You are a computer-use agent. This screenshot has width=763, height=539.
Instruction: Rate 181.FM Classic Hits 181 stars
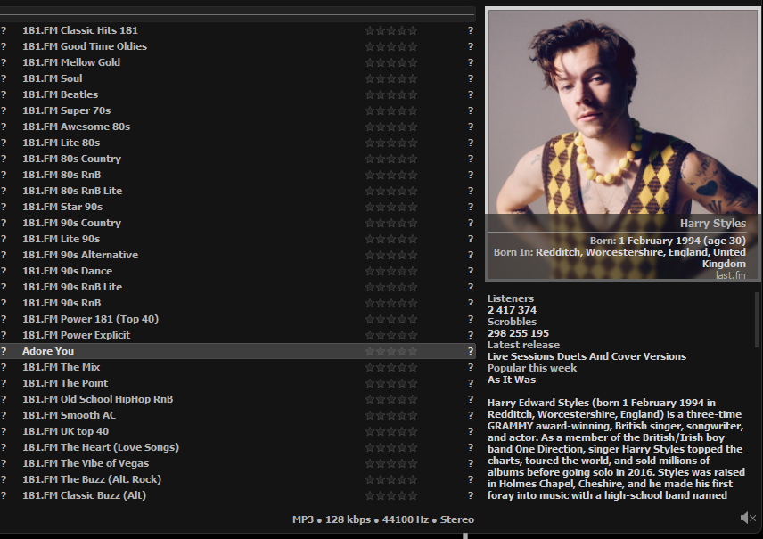pyautogui.click(x=391, y=30)
